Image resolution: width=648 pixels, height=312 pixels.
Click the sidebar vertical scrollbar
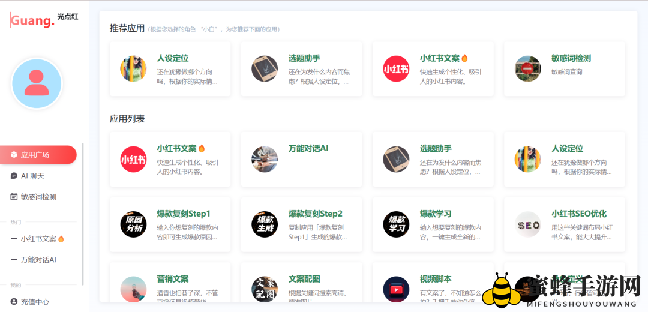click(83, 214)
